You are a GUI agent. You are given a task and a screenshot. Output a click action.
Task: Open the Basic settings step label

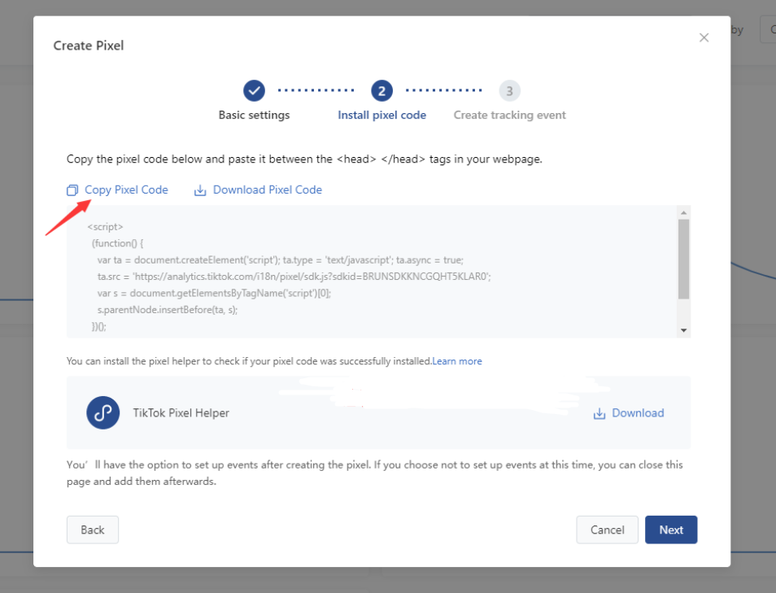point(254,115)
